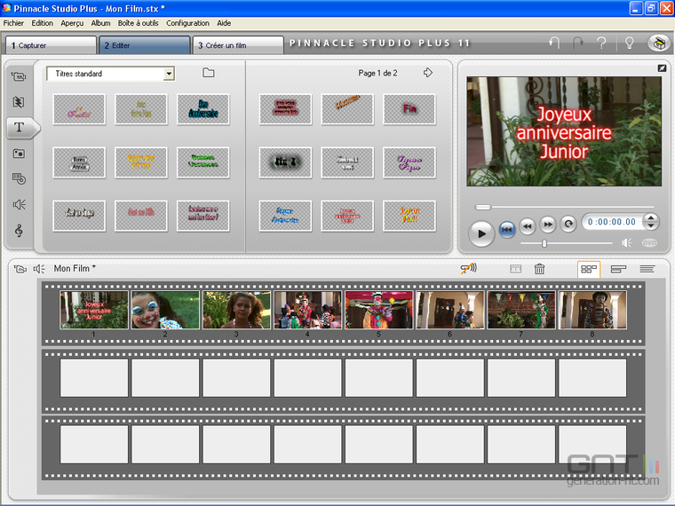Open the music treble clef album tab

point(19,230)
